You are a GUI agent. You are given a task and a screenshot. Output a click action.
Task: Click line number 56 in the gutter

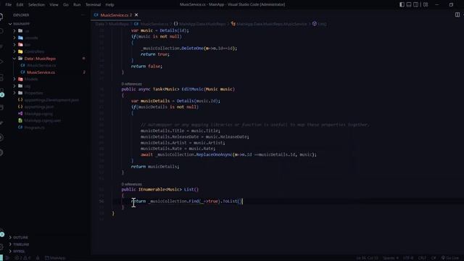point(101,202)
